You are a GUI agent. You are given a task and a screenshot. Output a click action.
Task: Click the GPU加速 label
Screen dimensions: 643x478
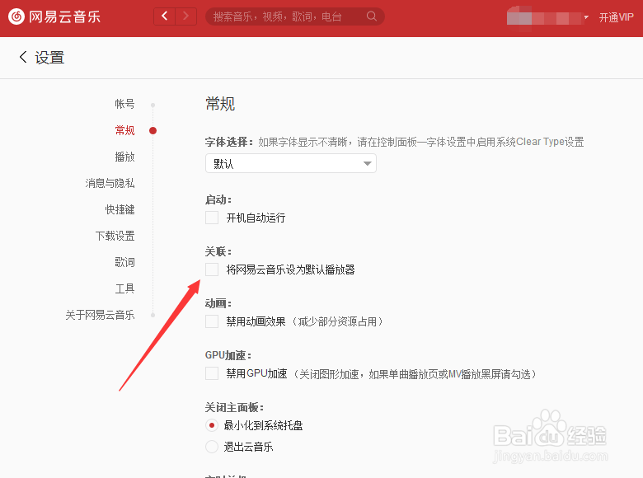point(228,355)
